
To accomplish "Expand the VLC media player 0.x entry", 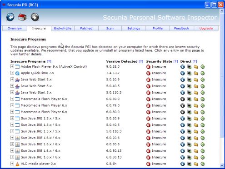I will click(12, 164).
